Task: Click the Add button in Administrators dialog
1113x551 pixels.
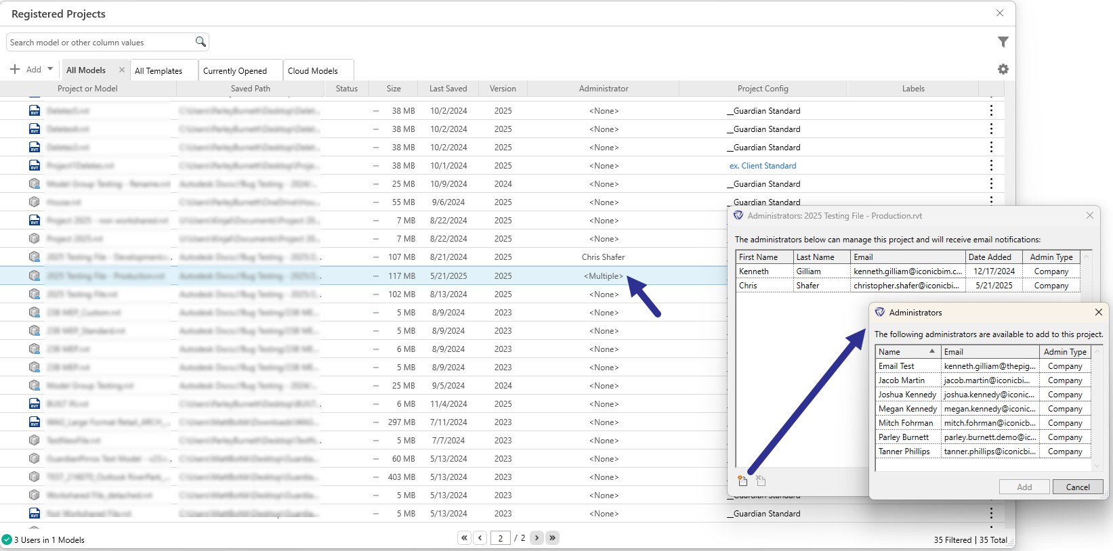Action: (x=1024, y=487)
